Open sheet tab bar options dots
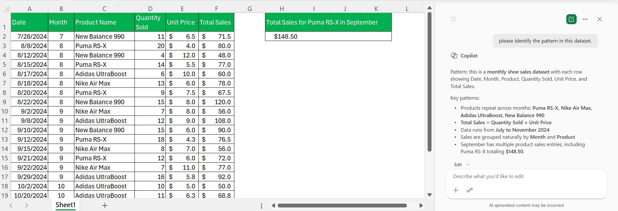The width and height of the screenshot is (618, 211). (x=261, y=206)
